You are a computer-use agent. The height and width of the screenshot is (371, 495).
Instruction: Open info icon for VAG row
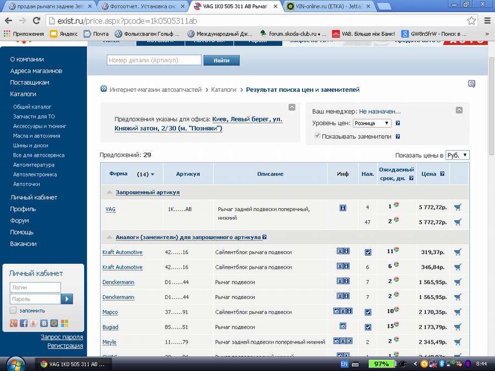pos(343,208)
